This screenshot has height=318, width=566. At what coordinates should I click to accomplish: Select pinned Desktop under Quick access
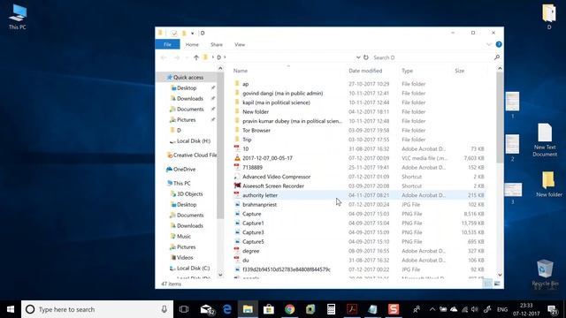[x=187, y=88]
